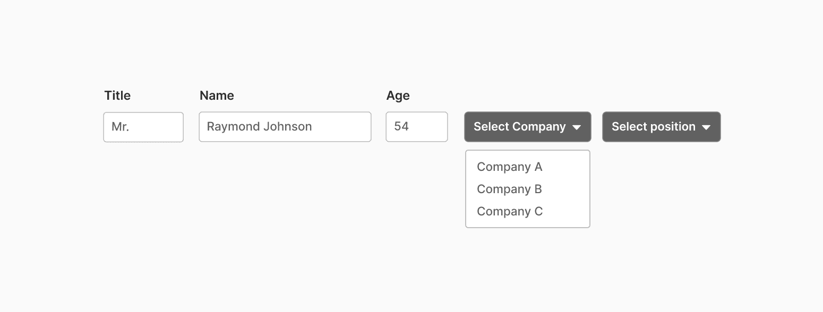Screen dimensions: 823x312
Task: Click the Name field label
Action: tap(217, 96)
